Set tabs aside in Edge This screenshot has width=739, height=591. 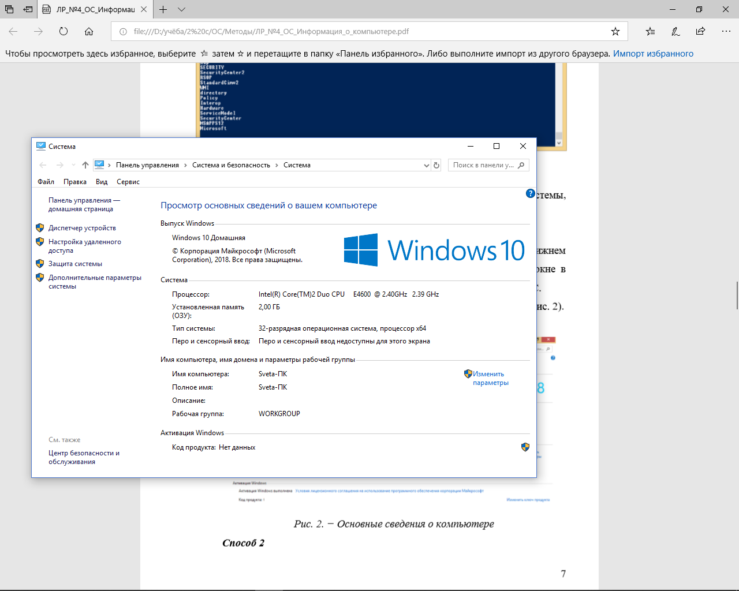pos(28,9)
